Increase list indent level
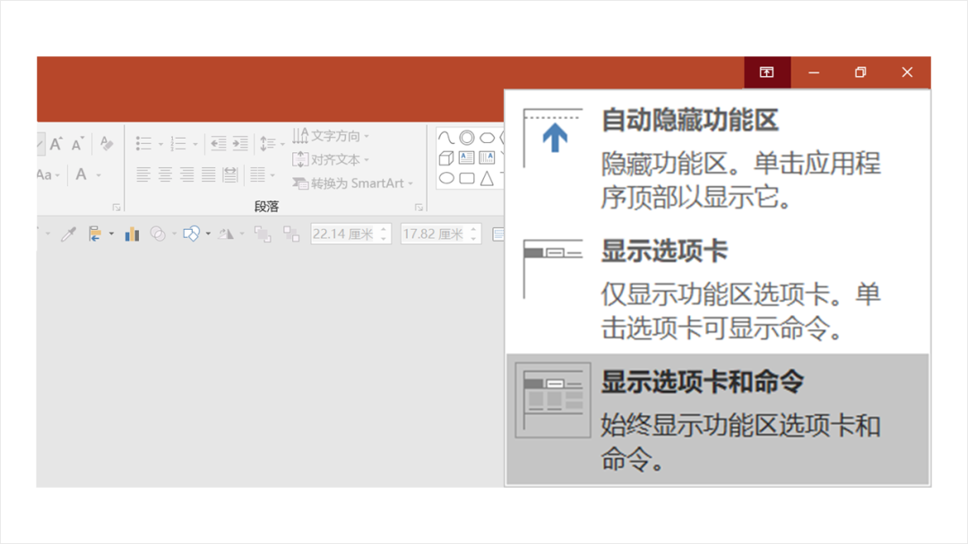 point(240,143)
